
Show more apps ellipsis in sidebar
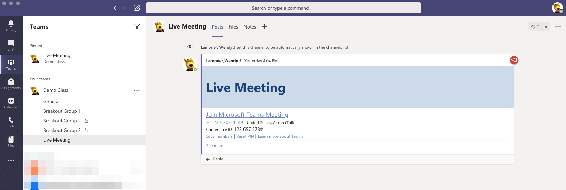pos(11,160)
